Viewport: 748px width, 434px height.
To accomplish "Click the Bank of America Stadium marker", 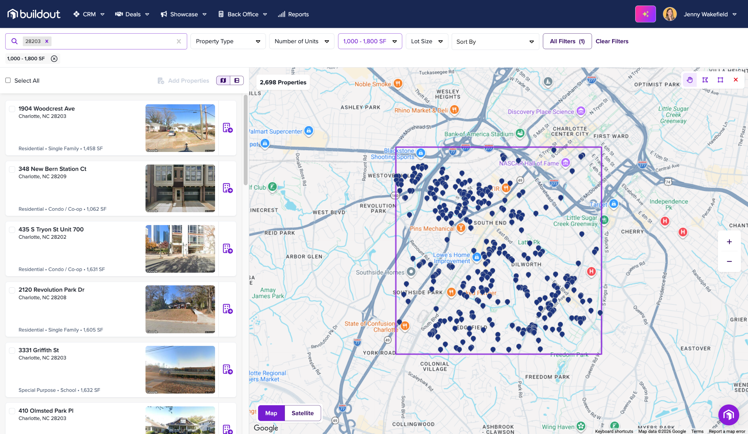I will (x=520, y=133).
